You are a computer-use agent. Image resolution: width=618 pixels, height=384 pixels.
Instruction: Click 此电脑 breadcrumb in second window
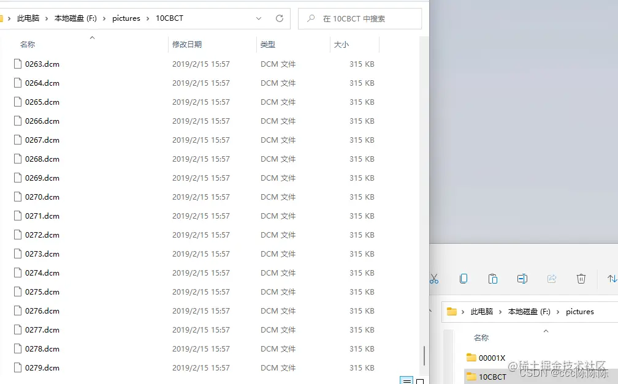click(482, 312)
